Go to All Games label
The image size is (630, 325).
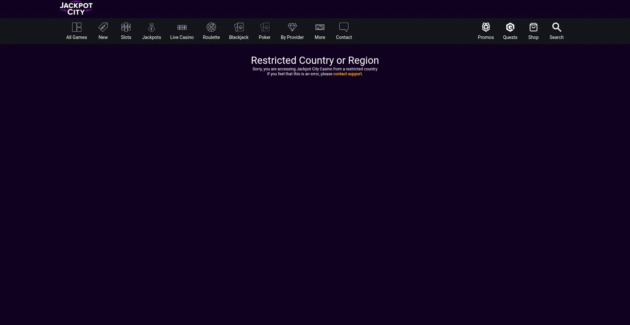pos(77,37)
